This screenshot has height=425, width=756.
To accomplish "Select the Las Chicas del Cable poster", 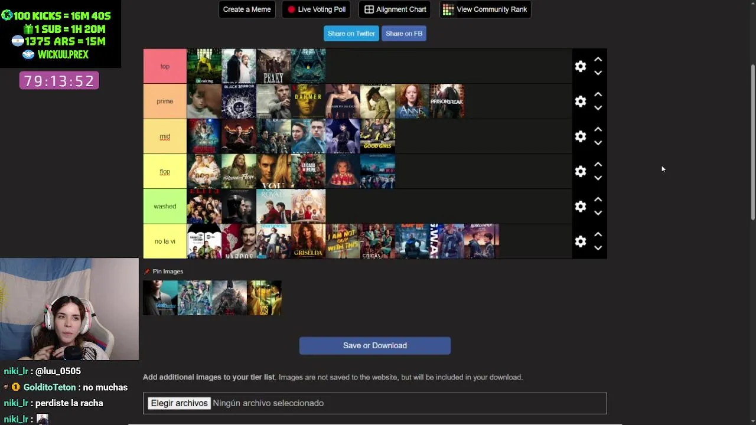I will 378,241.
